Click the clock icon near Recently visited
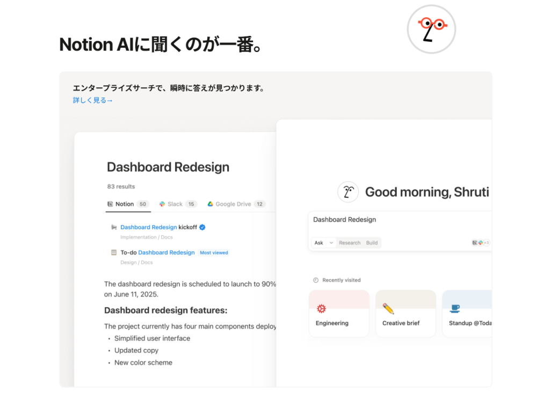Viewport: 550px width, 393px height. pyautogui.click(x=316, y=280)
